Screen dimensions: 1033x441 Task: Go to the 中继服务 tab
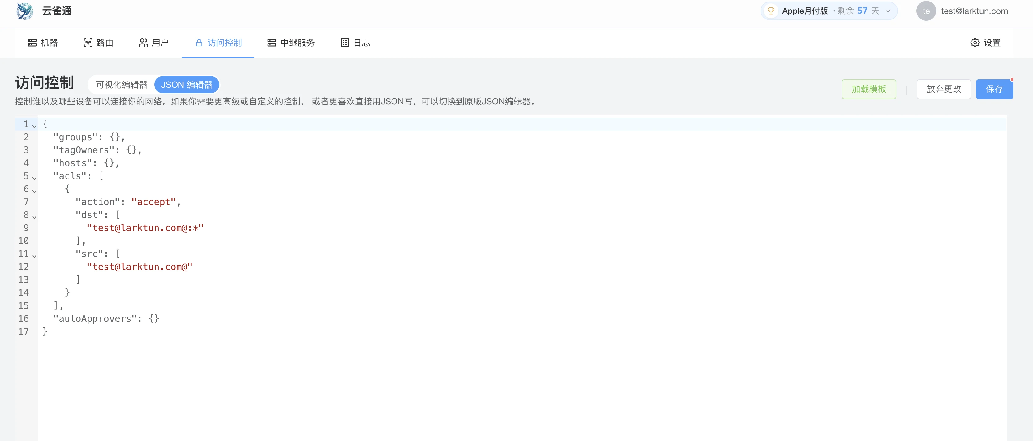pos(291,43)
